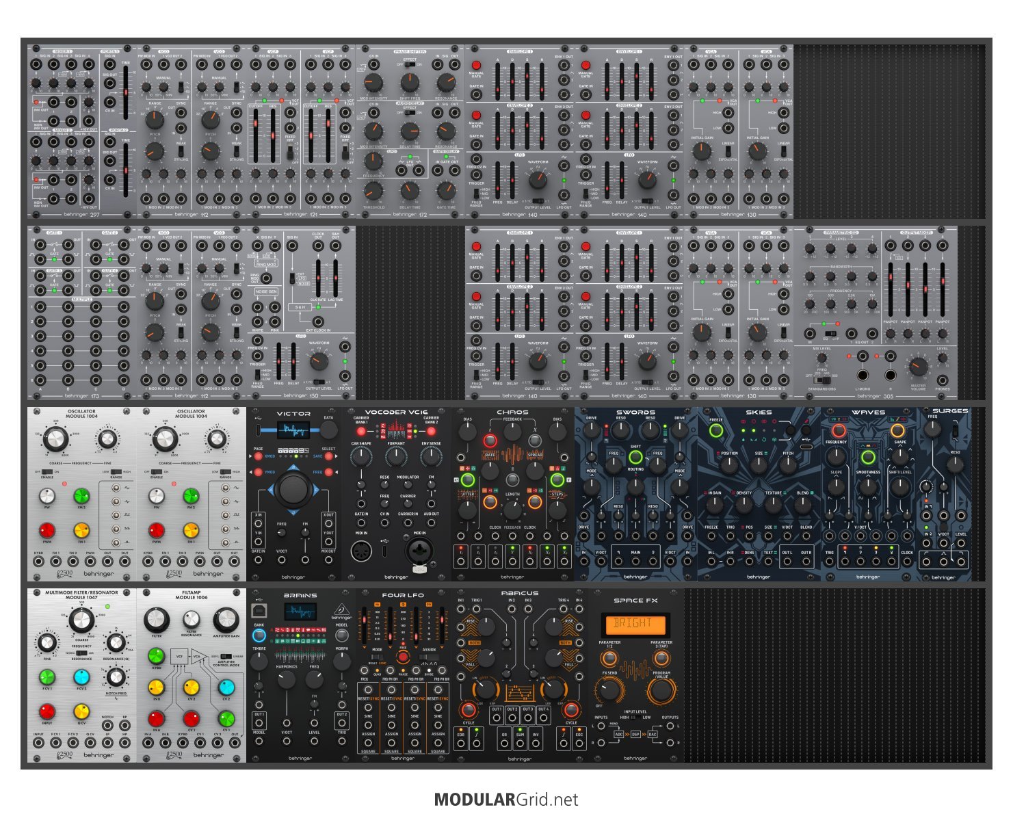
Task: Flip the Phase Shifter EFFECT off/on switch
Action: (x=410, y=64)
